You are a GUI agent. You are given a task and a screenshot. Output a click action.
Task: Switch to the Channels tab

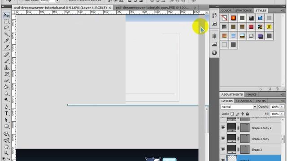coord(244,101)
